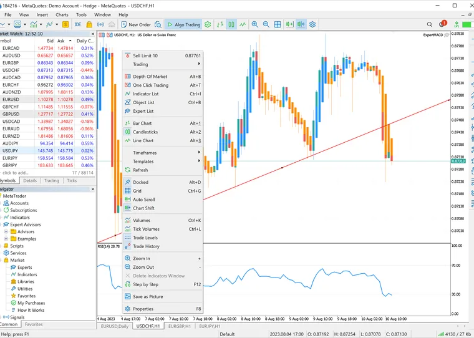Switch to EURGBP,H1 chart tab
Image resolution: width=474 pixels, height=338 pixels.
click(180, 326)
